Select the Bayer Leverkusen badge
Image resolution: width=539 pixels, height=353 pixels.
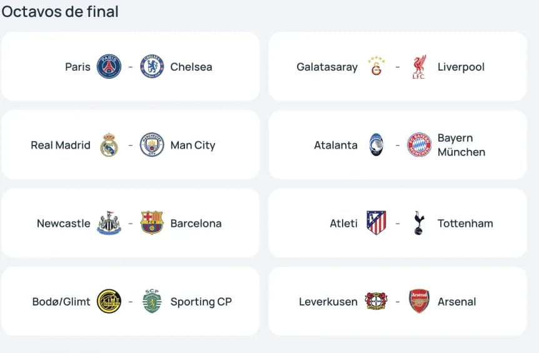376,301
